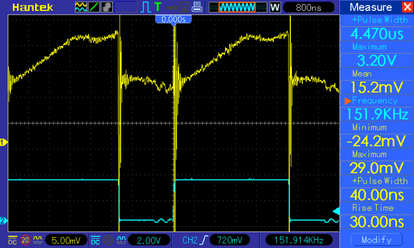The height and width of the screenshot is (248, 414).
Task: Click the 0.000s horizontal trigger position marker
Action: point(174,19)
